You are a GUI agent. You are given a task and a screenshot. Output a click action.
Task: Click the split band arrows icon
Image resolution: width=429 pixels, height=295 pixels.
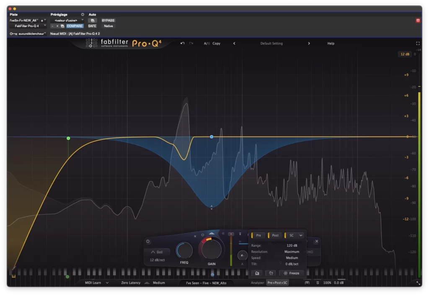coord(240,234)
